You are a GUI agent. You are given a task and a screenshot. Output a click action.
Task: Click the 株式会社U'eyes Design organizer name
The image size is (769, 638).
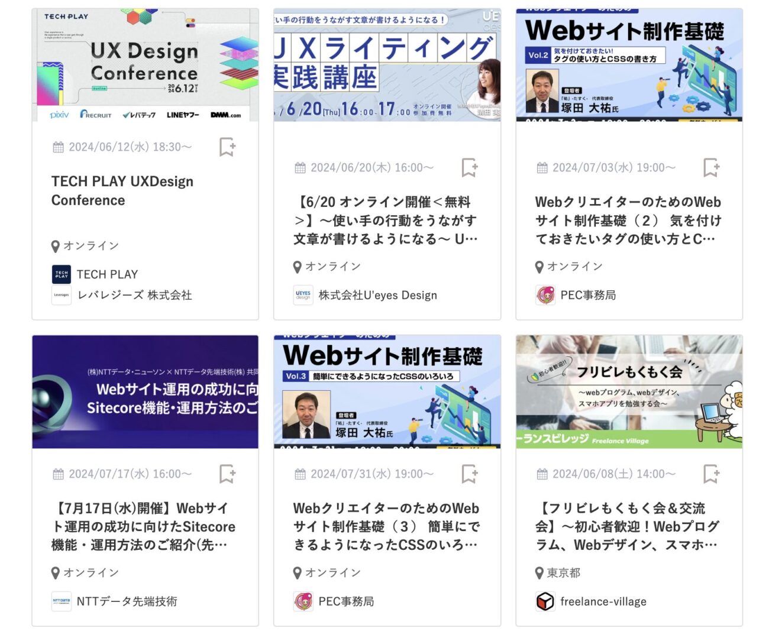coord(377,295)
